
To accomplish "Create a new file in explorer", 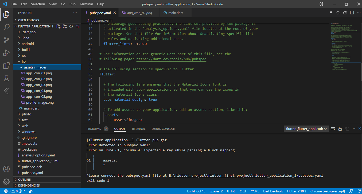I will pos(58,26).
